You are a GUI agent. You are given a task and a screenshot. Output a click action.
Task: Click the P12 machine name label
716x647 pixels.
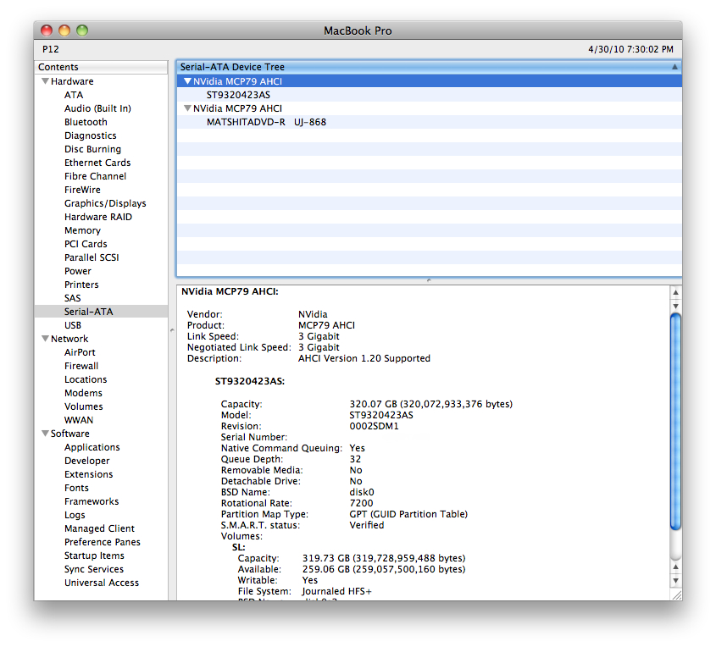(x=51, y=49)
